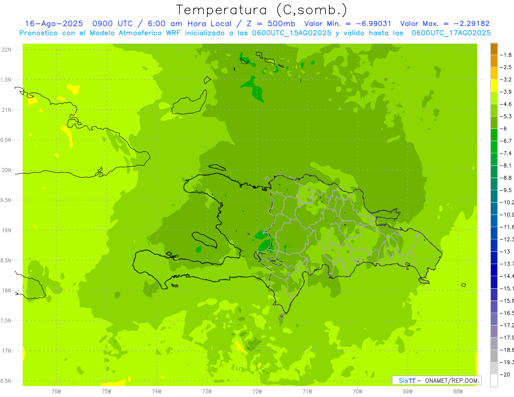Click green swatch between -6 and -6.7
This screenshot has width=514, height=397.
click(494, 135)
